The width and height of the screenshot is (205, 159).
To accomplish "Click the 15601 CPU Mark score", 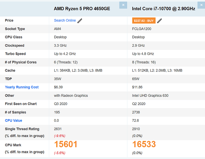I will click(66, 144).
